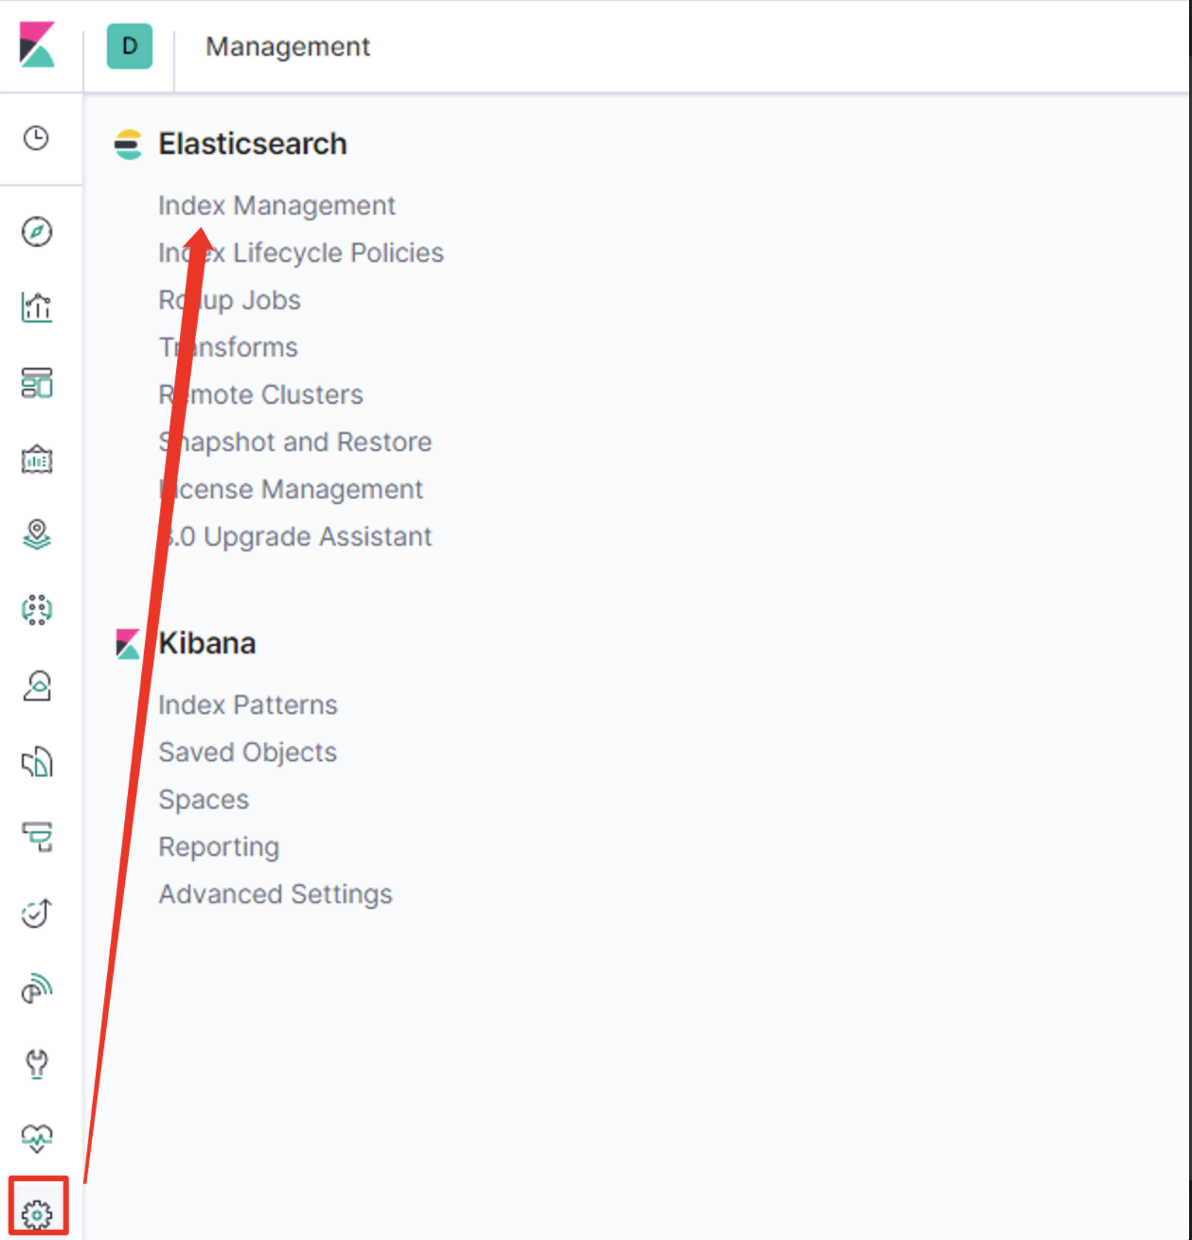Open Index Management link
1192x1240 pixels.
[x=276, y=206]
